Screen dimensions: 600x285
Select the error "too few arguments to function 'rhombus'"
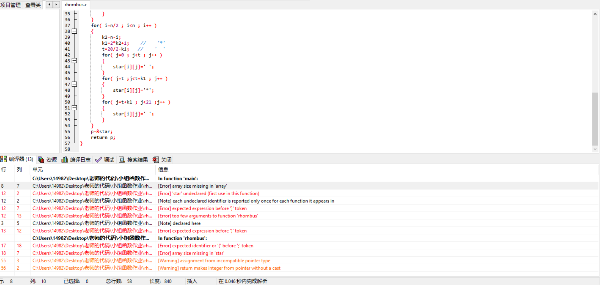[x=299, y=216]
